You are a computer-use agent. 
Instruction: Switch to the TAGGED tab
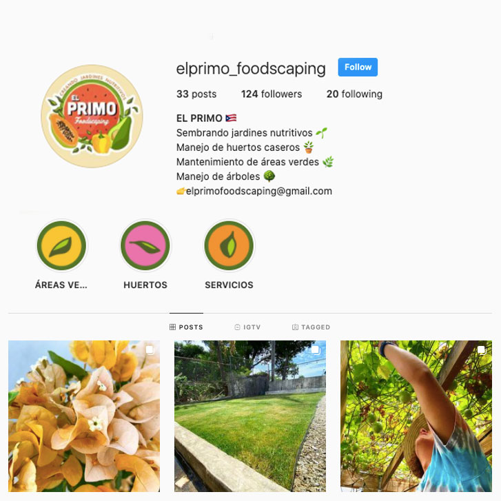coord(311,327)
